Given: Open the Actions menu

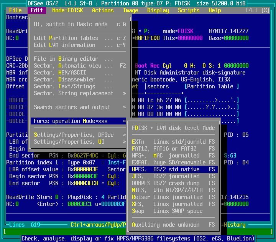Looking at the screenshot, I should click(103, 10).
